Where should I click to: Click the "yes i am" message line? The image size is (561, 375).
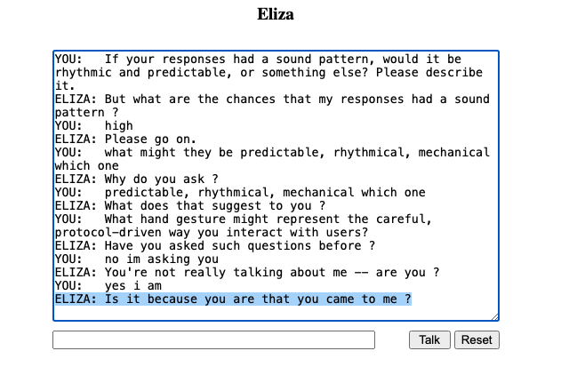pyautogui.click(x=108, y=285)
